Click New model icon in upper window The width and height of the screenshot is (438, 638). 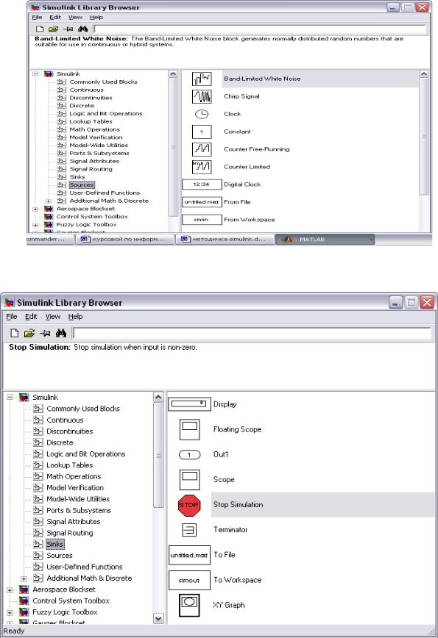pos(40,29)
